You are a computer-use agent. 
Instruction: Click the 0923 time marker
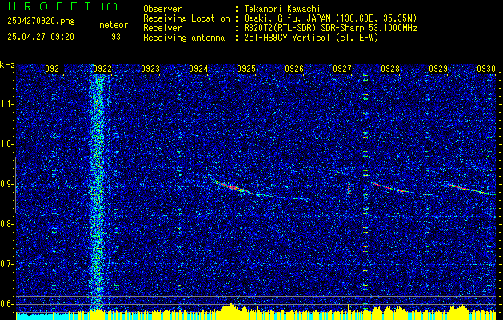150,68
